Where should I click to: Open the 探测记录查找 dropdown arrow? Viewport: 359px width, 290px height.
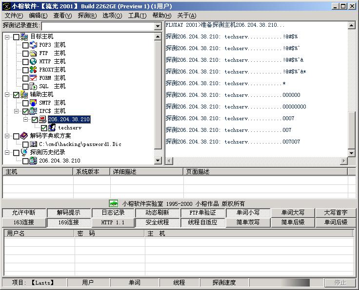[158, 26]
